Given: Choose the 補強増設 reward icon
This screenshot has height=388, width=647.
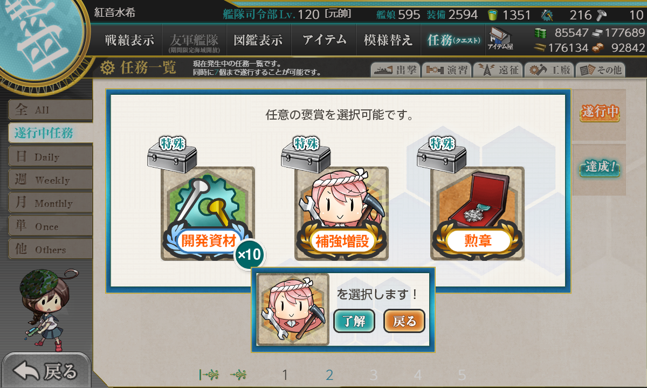Looking at the screenshot, I should point(341,213).
